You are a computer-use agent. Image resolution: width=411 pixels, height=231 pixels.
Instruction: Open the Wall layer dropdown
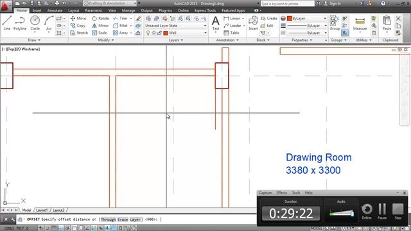176,33
